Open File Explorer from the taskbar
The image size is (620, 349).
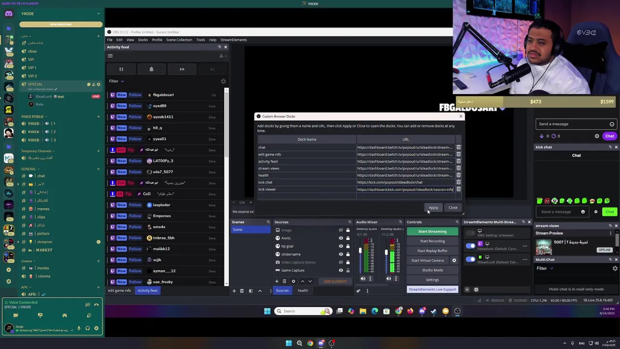[x=363, y=311]
